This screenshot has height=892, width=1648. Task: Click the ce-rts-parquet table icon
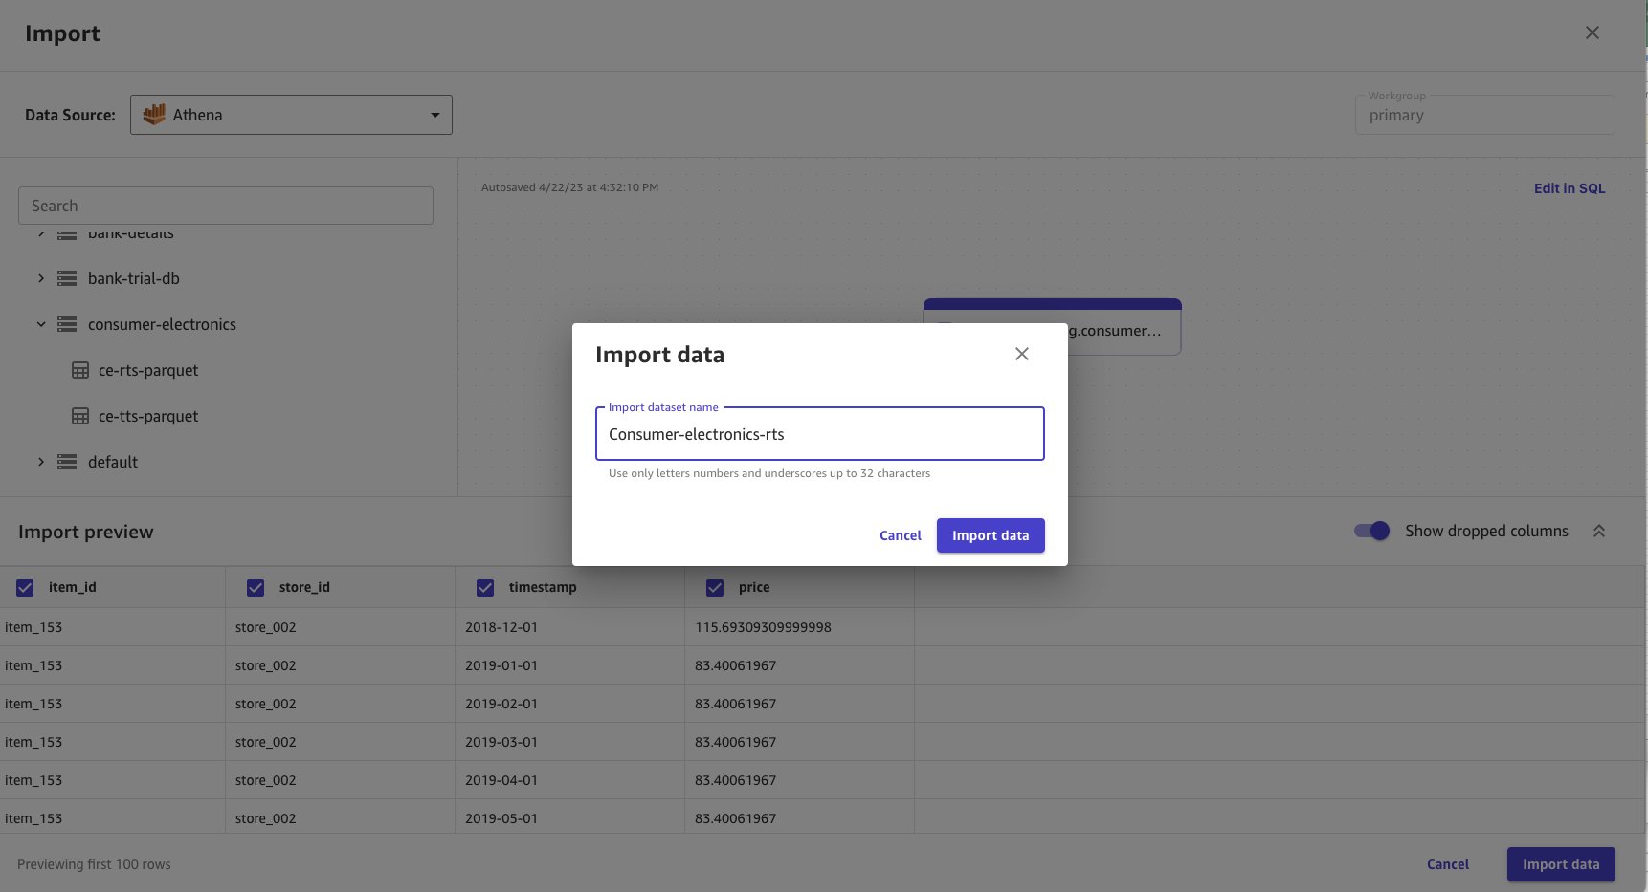pos(80,370)
